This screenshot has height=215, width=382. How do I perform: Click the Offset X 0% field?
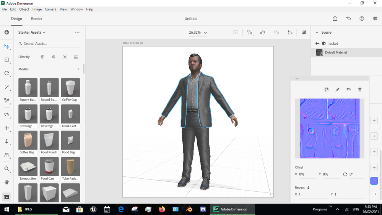click(x=307, y=174)
